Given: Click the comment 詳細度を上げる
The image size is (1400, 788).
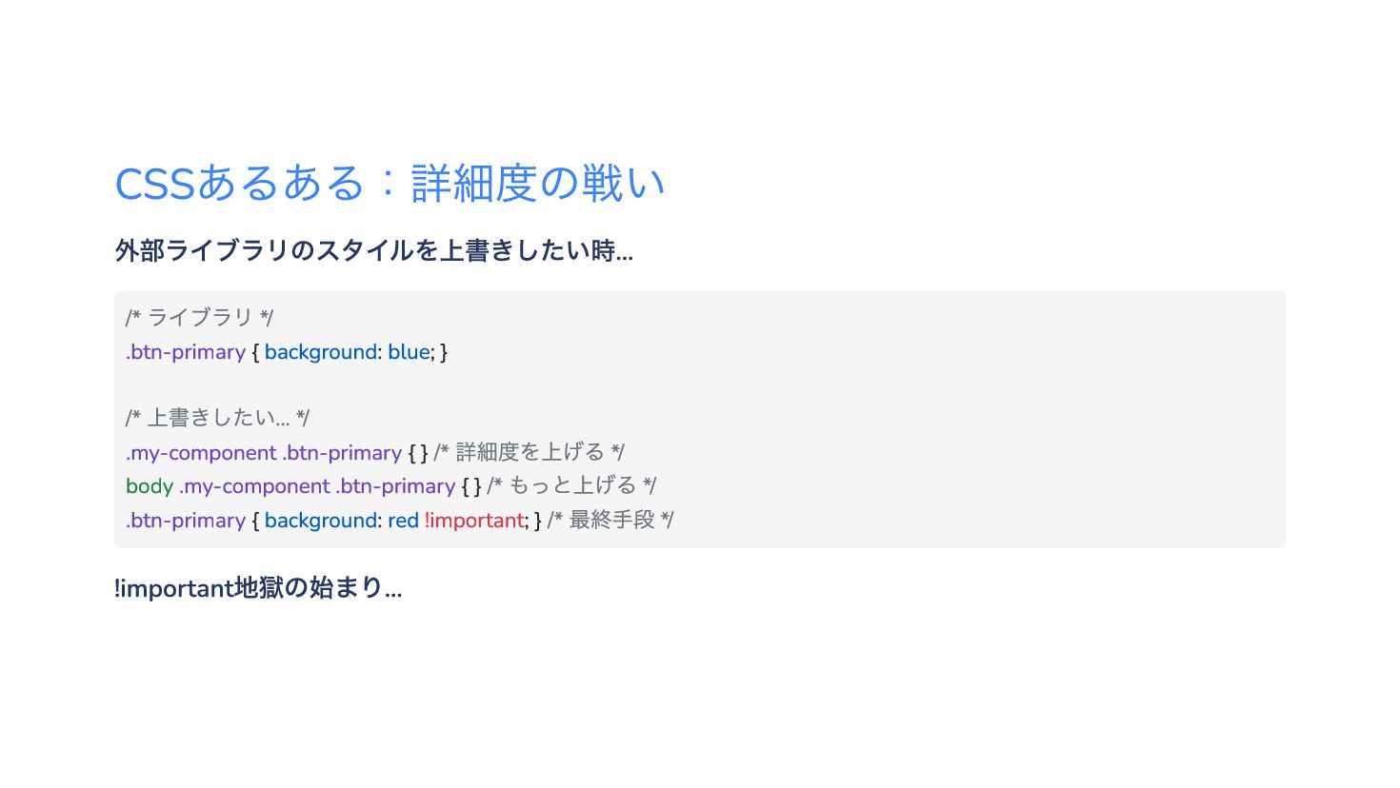Looking at the screenshot, I should click(x=530, y=452).
